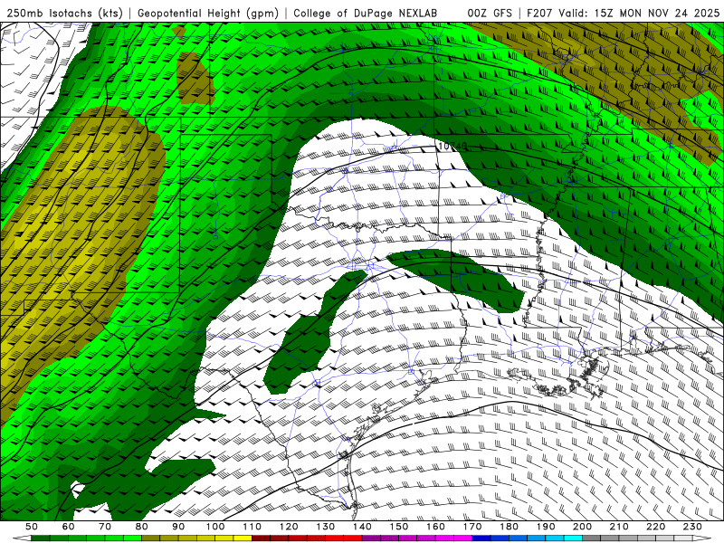Select the "15Z MON NOV 24 2025" valid time
Image resolution: width=724 pixels, height=543 pixels.
pos(657,13)
